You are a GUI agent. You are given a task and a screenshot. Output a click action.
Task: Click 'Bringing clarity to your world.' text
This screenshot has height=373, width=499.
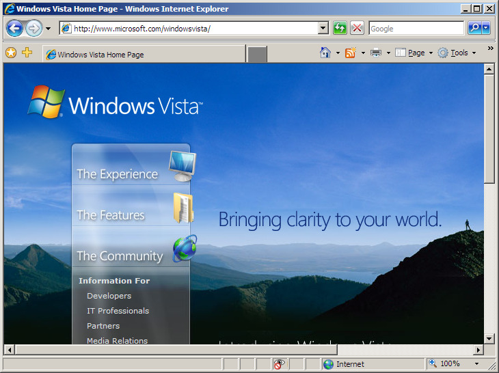330,220
